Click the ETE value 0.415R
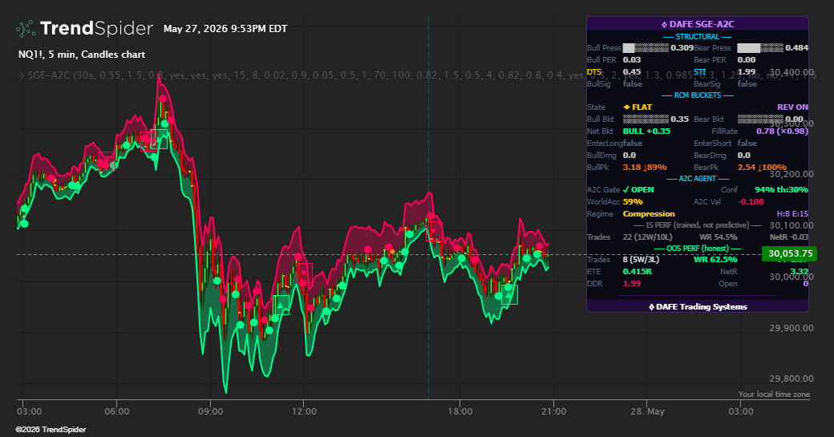The width and height of the screenshot is (834, 437). click(638, 271)
